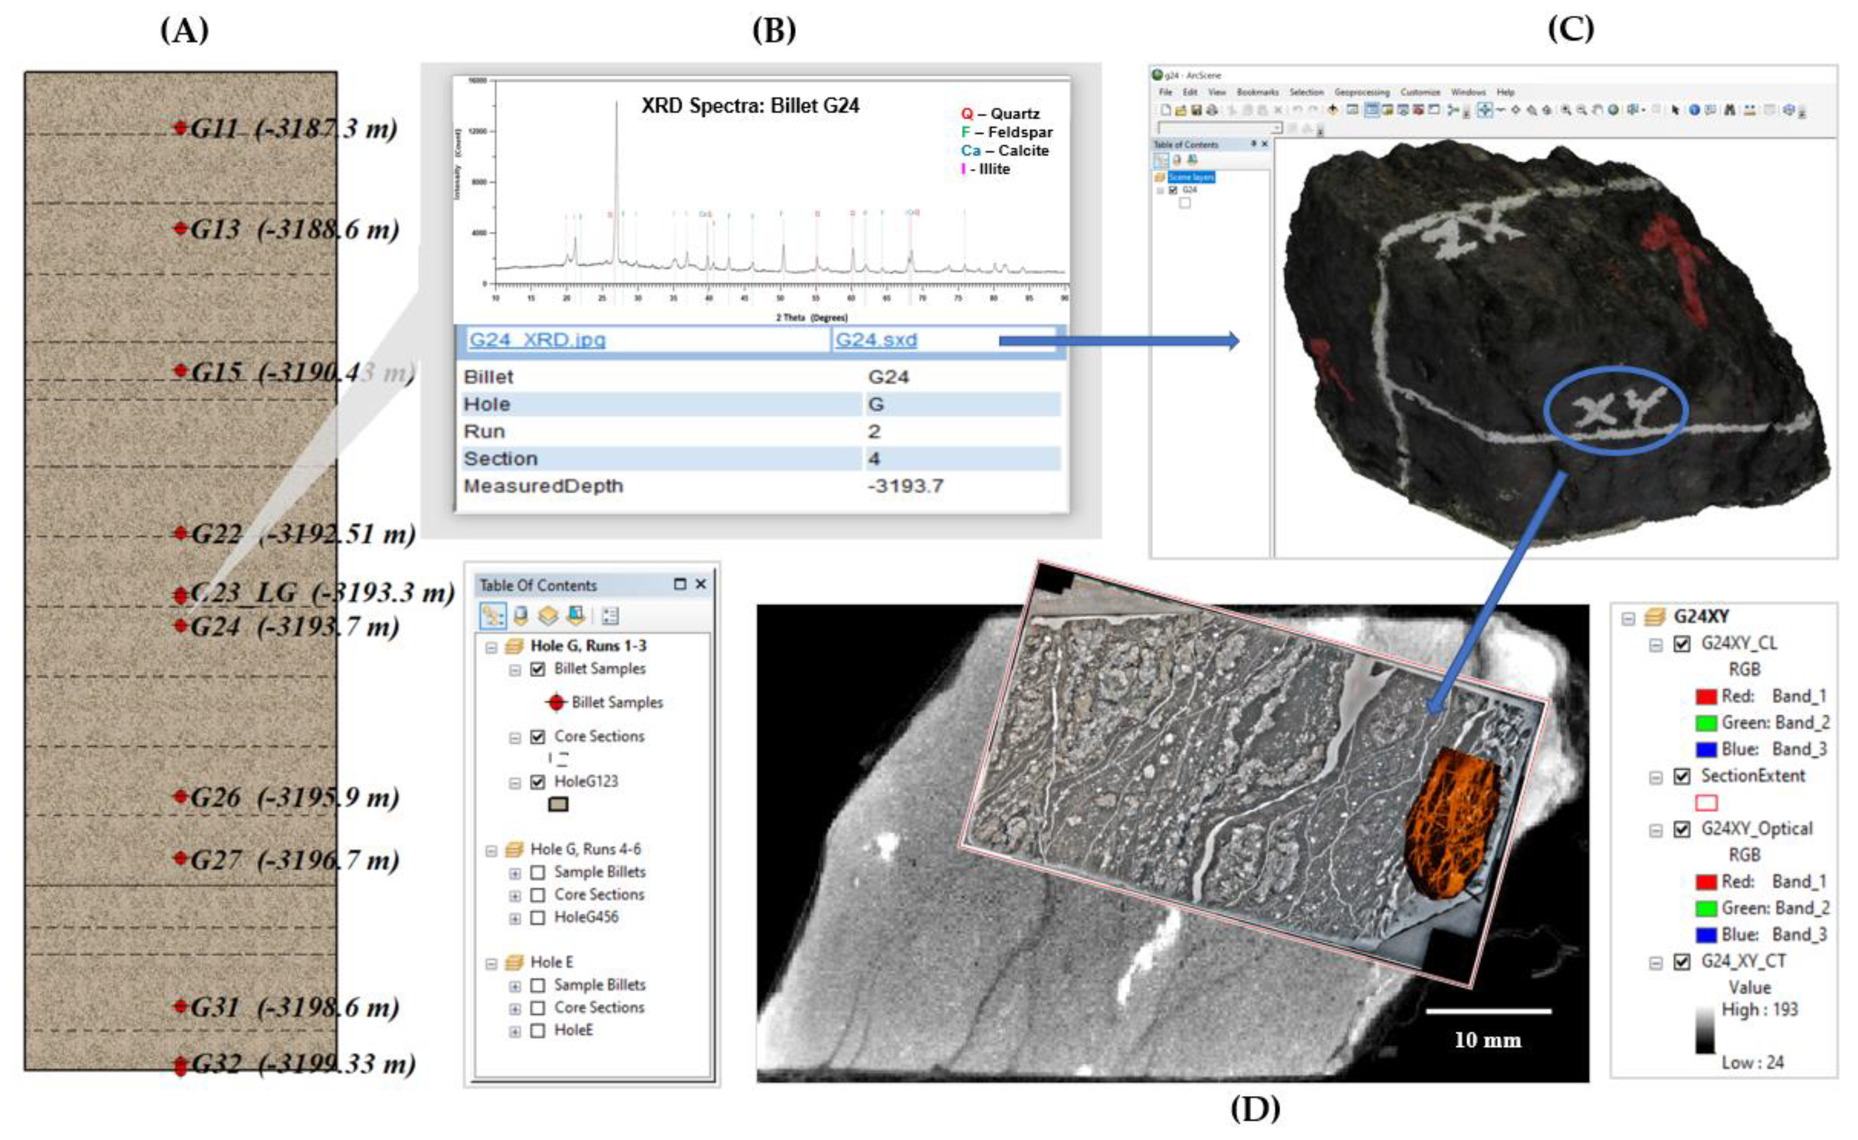Screen dimensions: 1858x1140
Task: Click the List By Visibility icon
Action: click(548, 616)
